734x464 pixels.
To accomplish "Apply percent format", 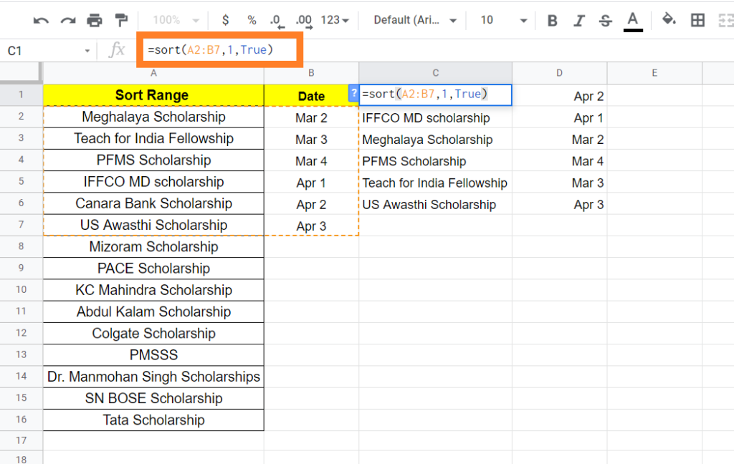I will pyautogui.click(x=252, y=20).
